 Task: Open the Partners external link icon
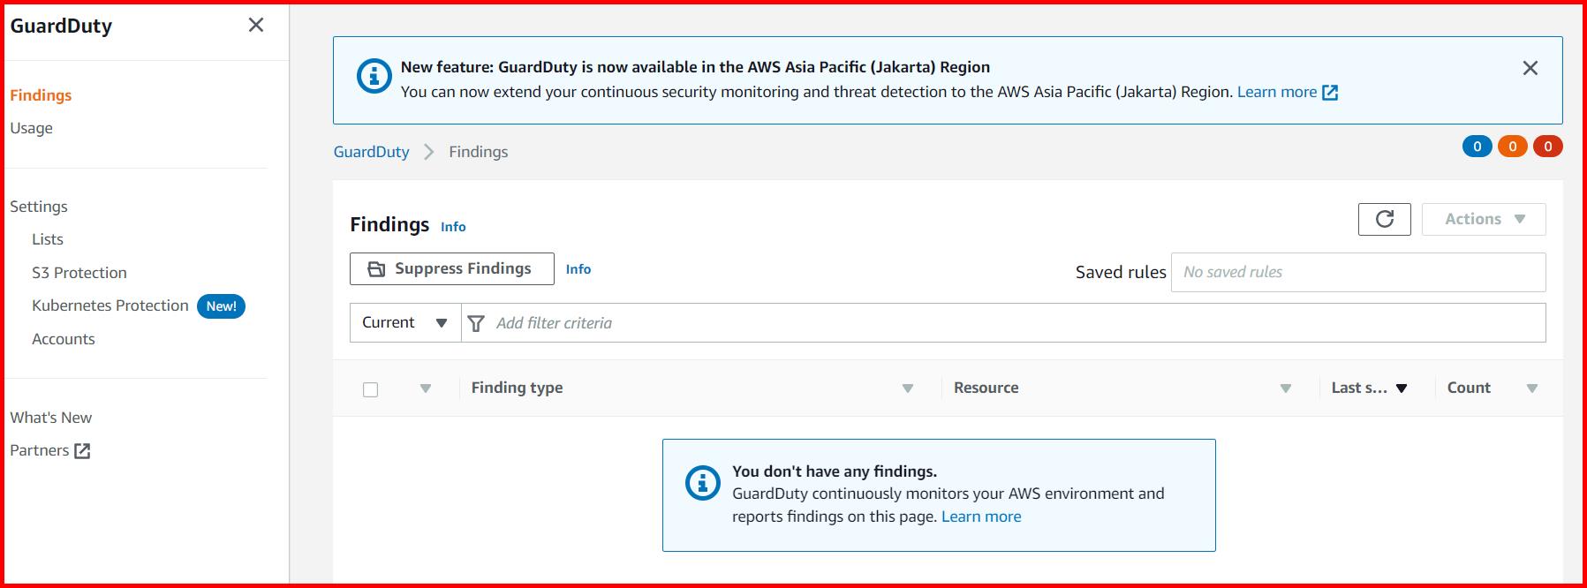(x=82, y=451)
